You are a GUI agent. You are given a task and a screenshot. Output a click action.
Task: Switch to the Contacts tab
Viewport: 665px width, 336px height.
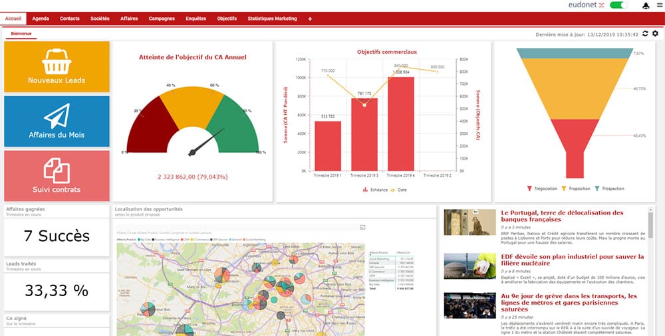click(70, 19)
